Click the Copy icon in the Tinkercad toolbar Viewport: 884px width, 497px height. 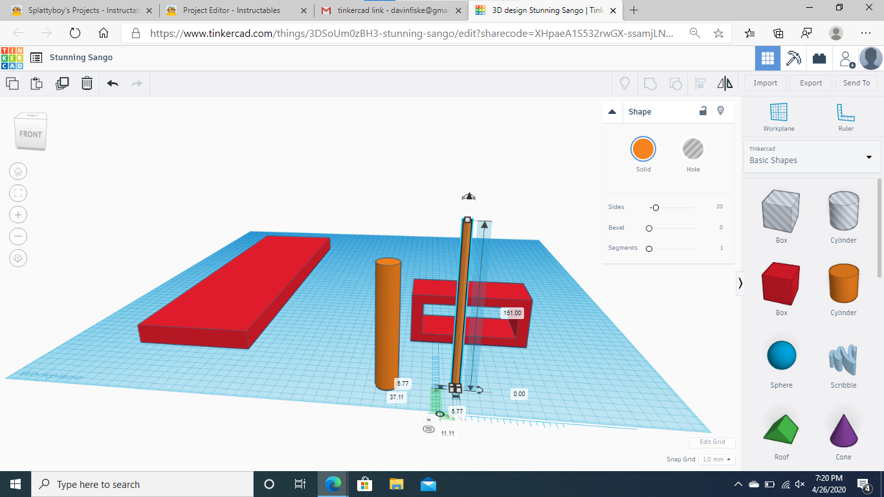click(x=12, y=83)
